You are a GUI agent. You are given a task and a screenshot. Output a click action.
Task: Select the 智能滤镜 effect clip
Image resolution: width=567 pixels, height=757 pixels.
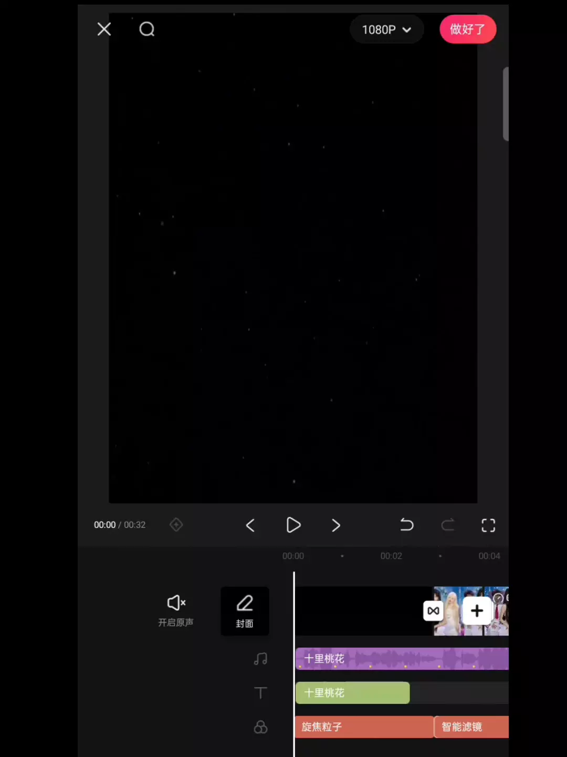click(471, 727)
